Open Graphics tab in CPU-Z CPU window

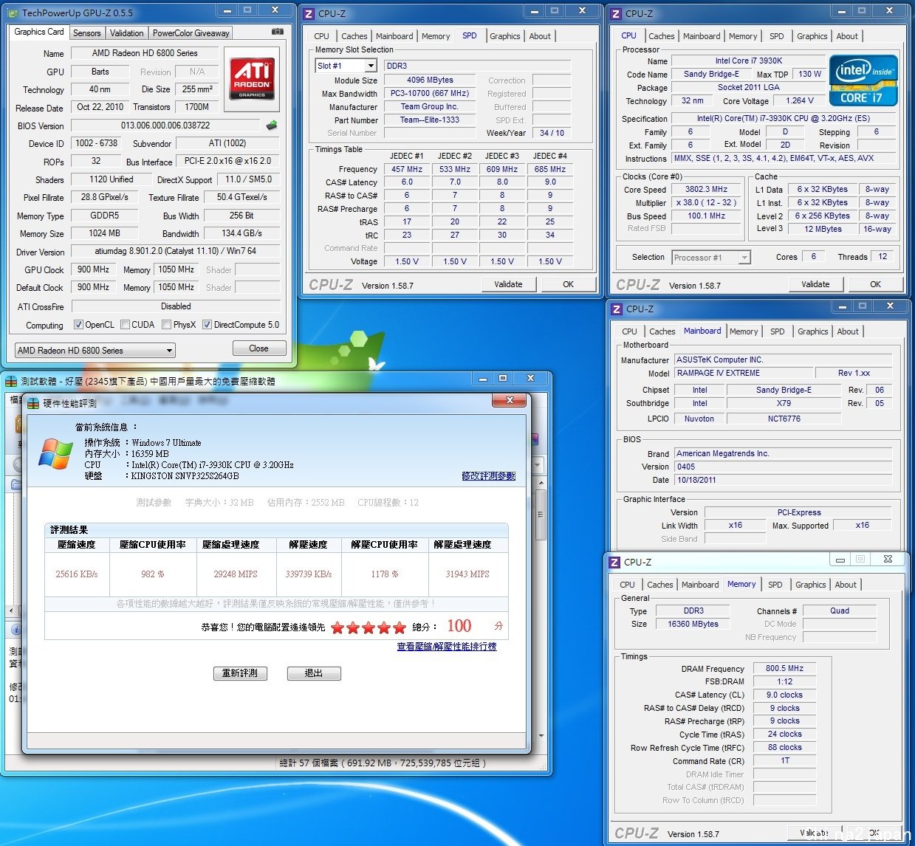click(x=812, y=36)
